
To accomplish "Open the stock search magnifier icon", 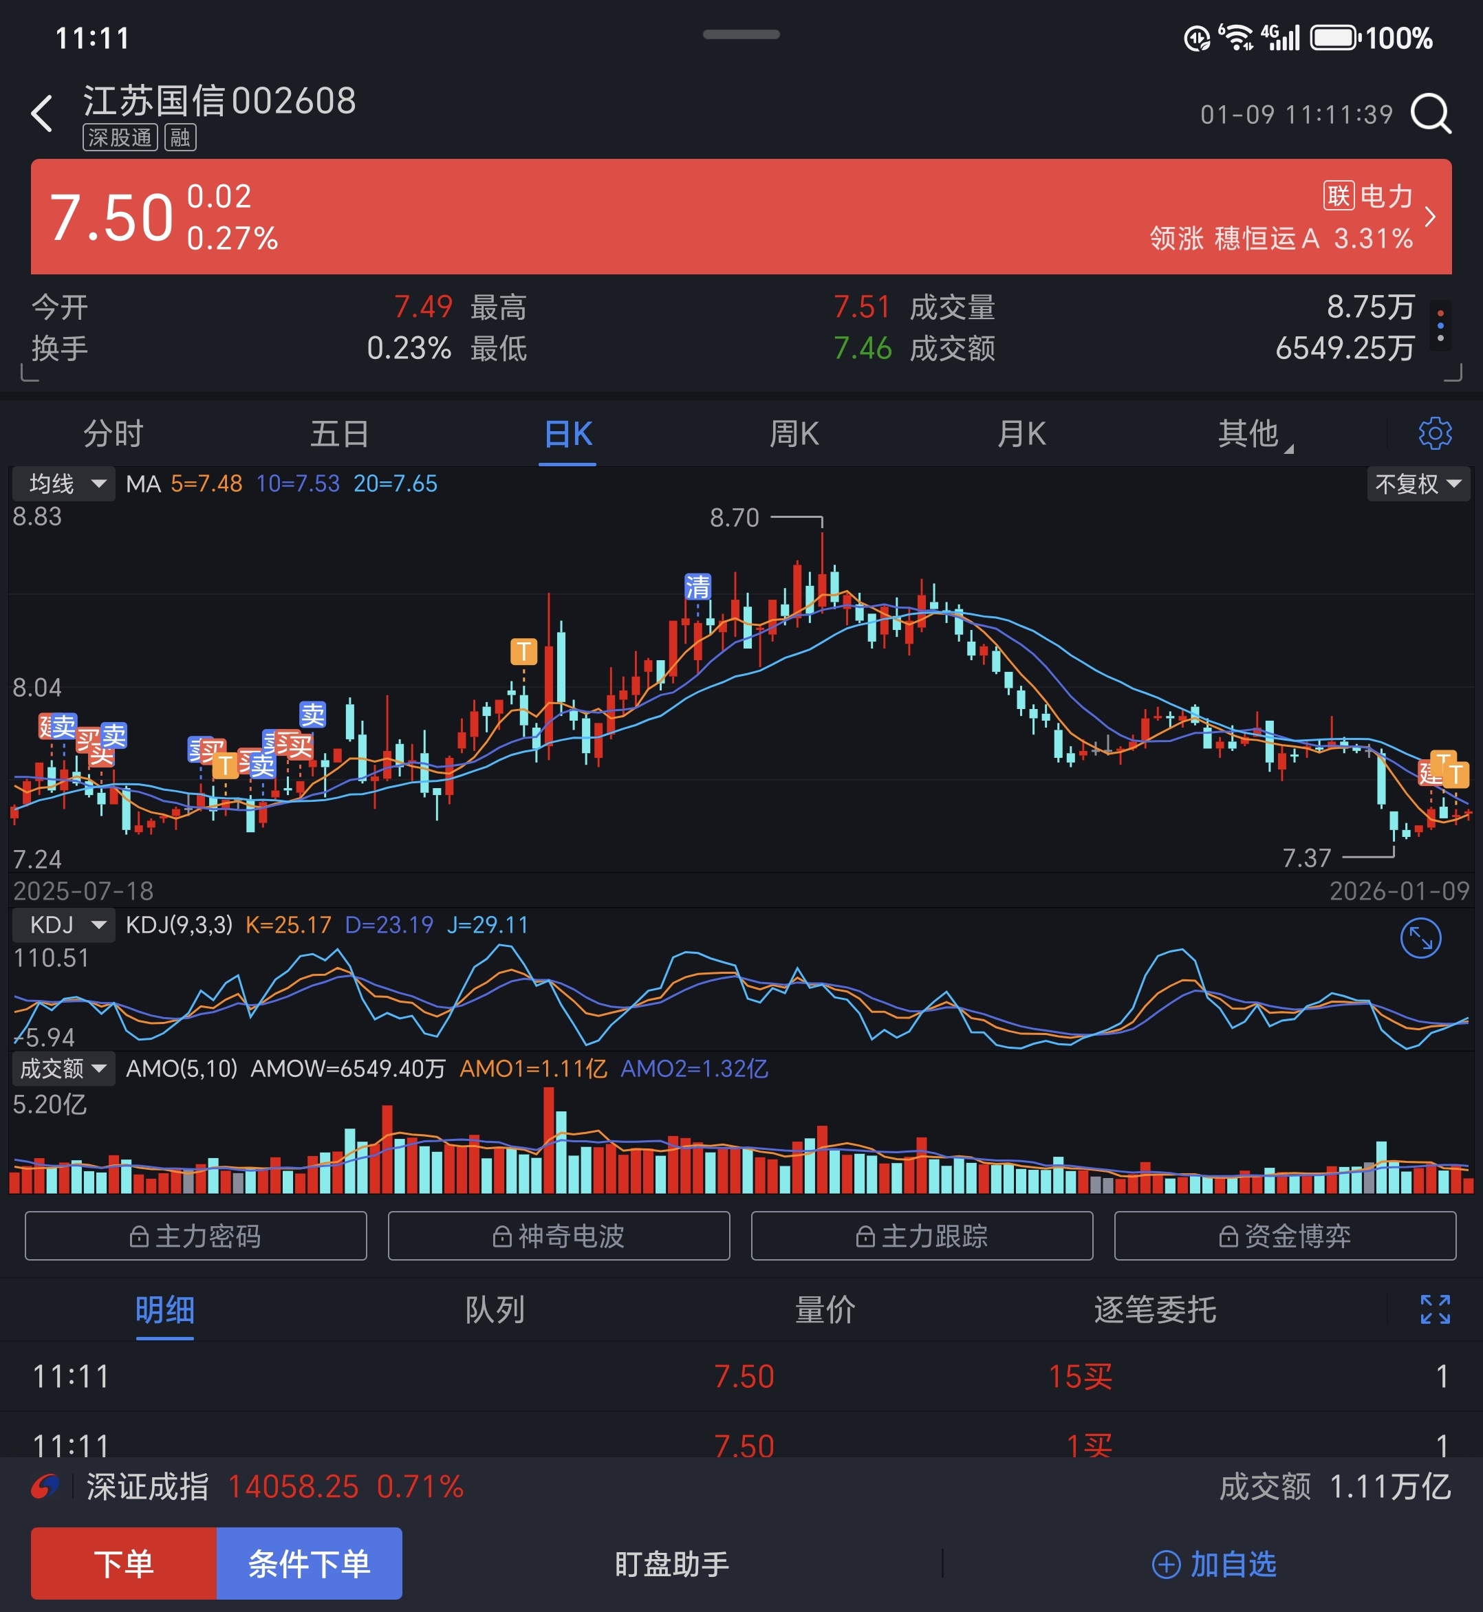I will pyautogui.click(x=1431, y=113).
